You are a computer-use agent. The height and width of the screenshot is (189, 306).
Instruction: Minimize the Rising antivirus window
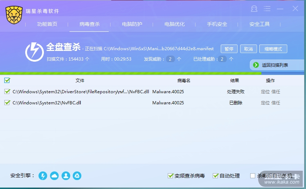pos(280,9)
